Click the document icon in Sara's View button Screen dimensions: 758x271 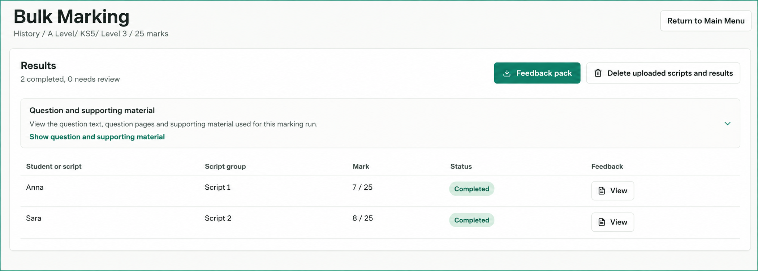(602, 222)
